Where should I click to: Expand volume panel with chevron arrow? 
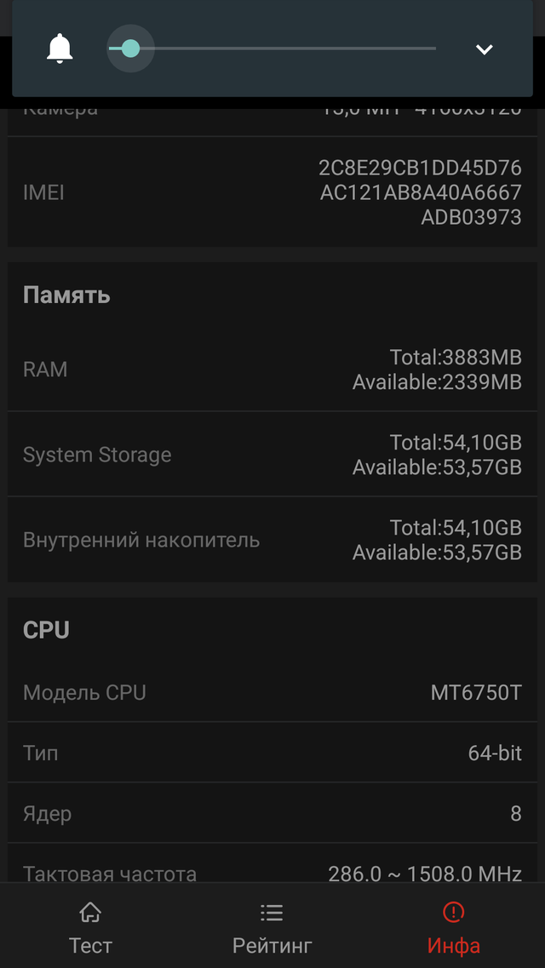pos(484,49)
